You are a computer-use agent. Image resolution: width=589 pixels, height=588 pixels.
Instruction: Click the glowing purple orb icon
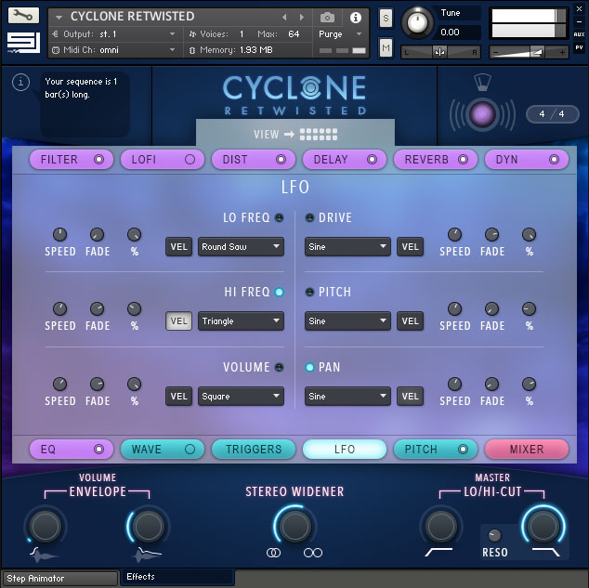[x=481, y=115]
